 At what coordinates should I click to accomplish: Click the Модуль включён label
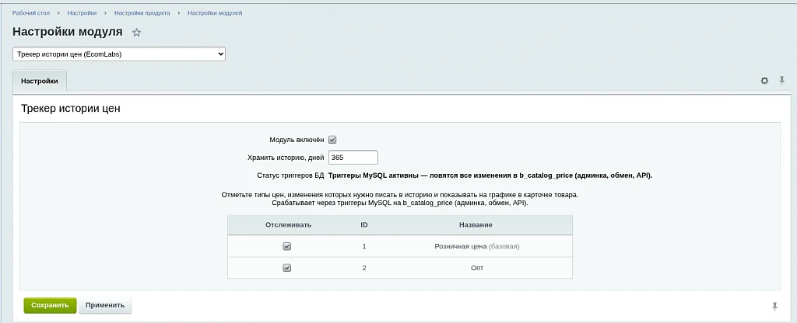[297, 140]
